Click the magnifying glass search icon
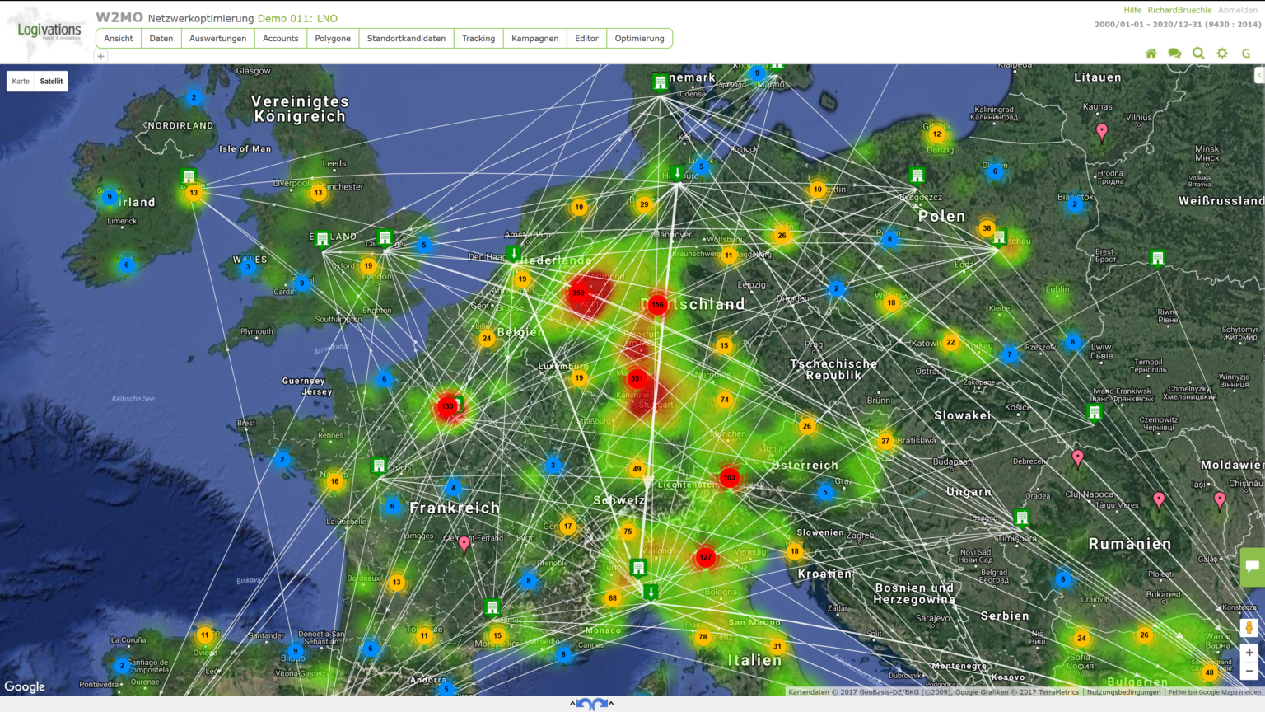This screenshot has width=1265, height=712. coord(1198,54)
